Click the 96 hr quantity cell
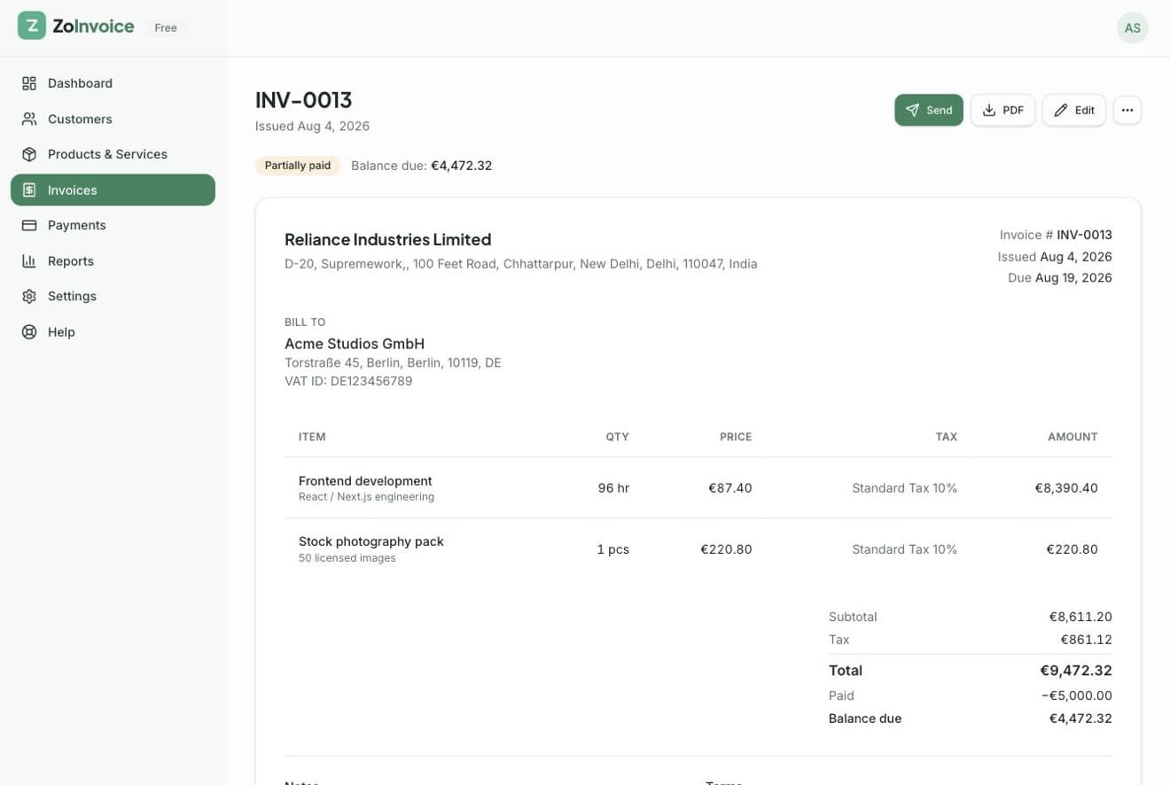This screenshot has height=785, width=1170. point(613,487)
